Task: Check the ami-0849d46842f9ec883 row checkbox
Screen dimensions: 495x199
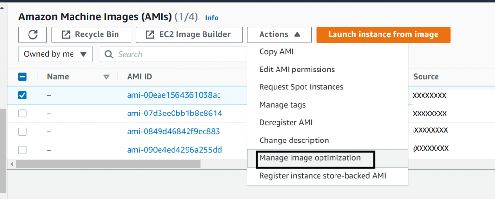Action: pyautogui.click(x=22, y=131)
